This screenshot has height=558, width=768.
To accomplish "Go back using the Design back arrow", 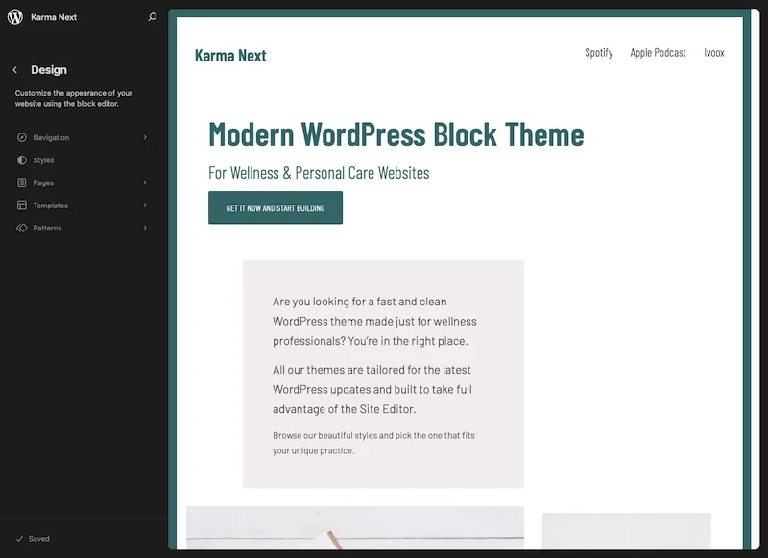I will point(15,70).
